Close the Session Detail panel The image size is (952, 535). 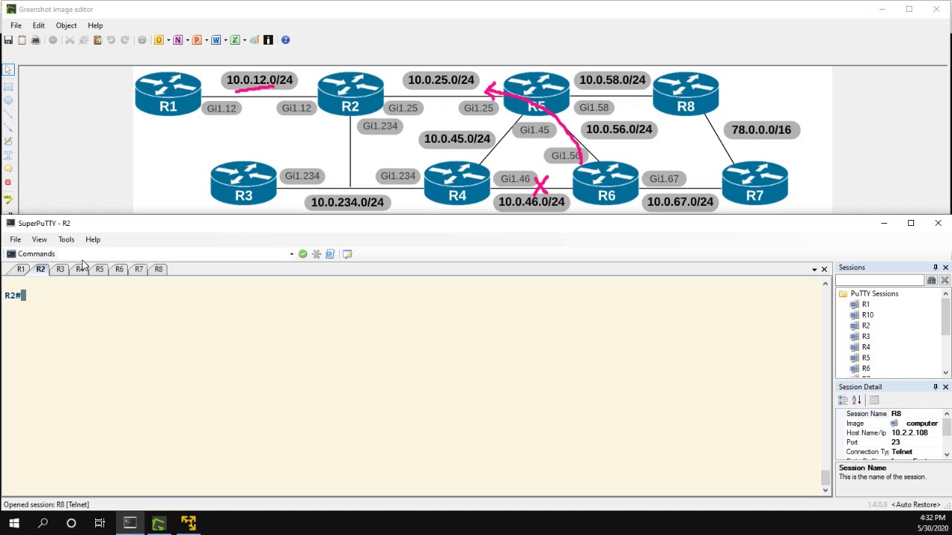[945, 387]
